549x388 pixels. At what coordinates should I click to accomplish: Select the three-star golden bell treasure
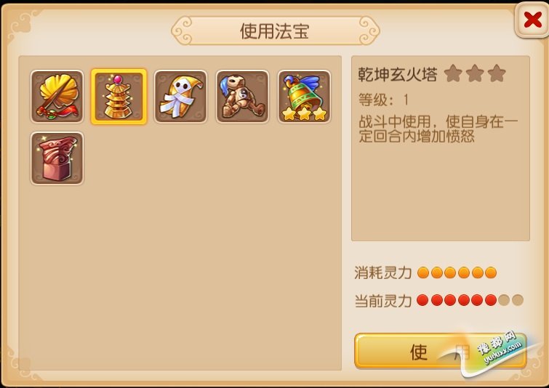(x=304, y=97)
